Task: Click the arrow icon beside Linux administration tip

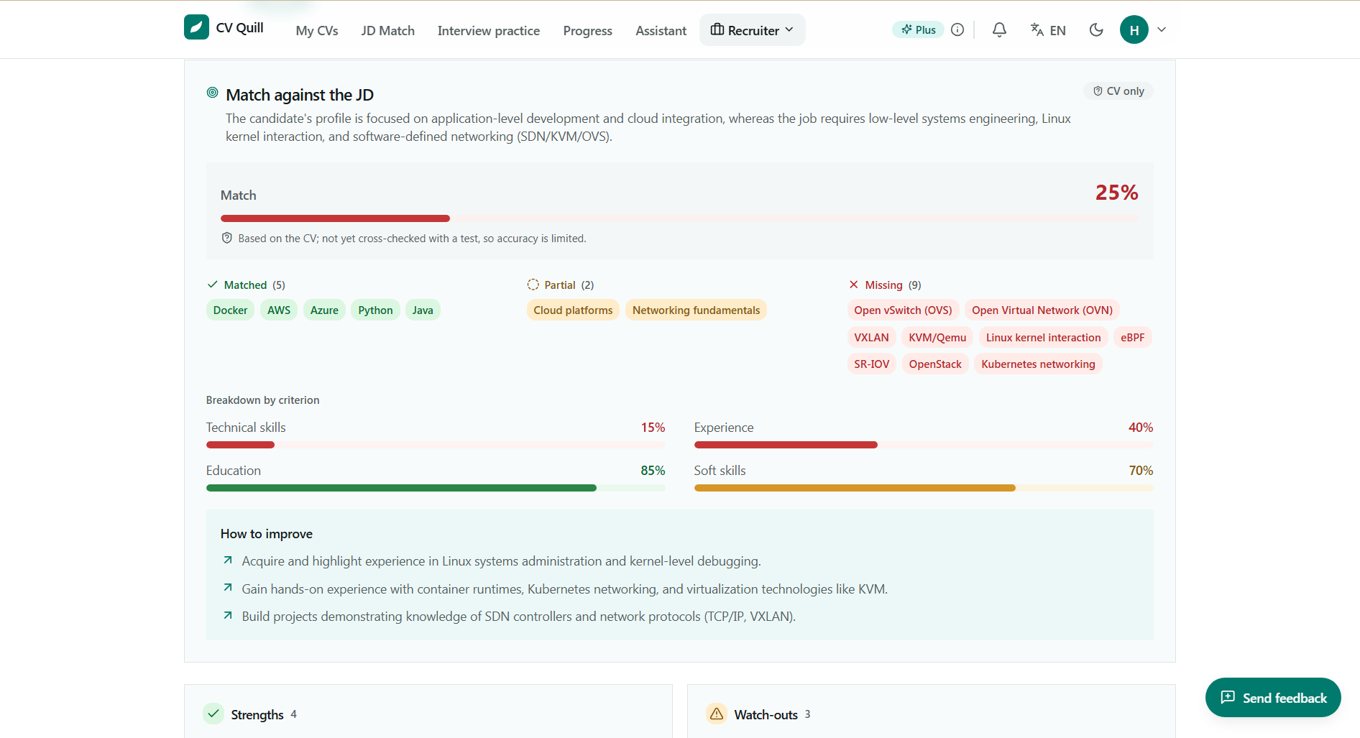Action: [x=228, y=561]
